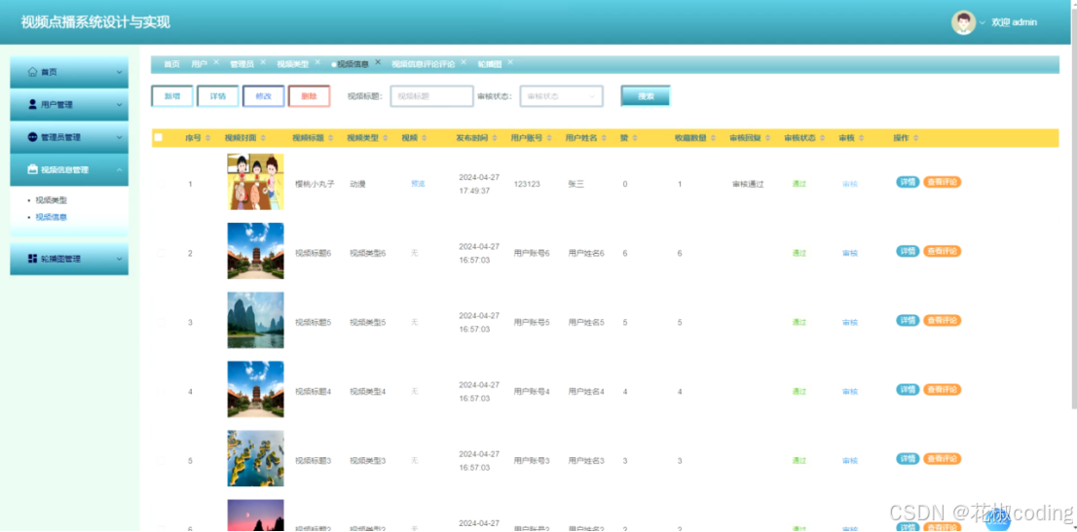This screenshot has width=1077, height=532.
Task: Tick the select-all checkbox in table header
Action: point(159,137)
